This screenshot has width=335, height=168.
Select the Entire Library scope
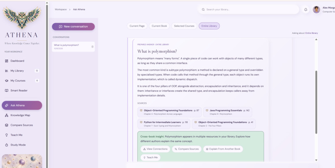pos(209,26)
